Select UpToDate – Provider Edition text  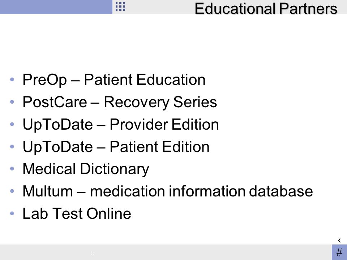click(121, 124)
